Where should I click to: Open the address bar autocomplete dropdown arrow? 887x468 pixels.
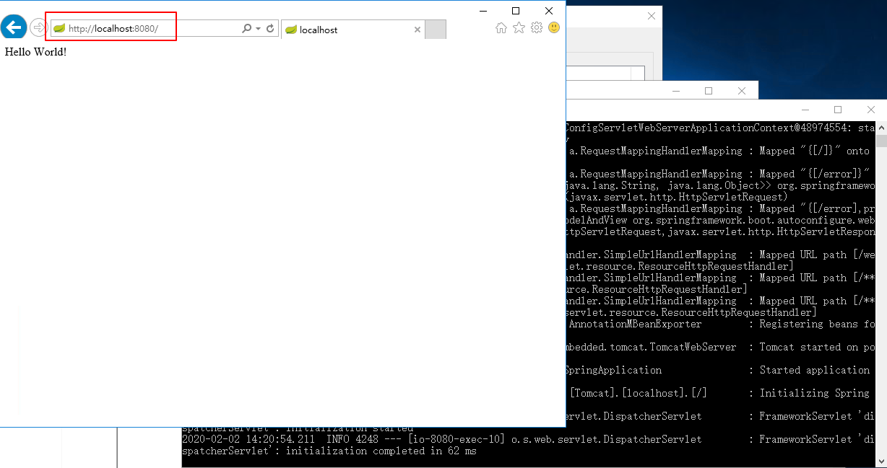258,29
